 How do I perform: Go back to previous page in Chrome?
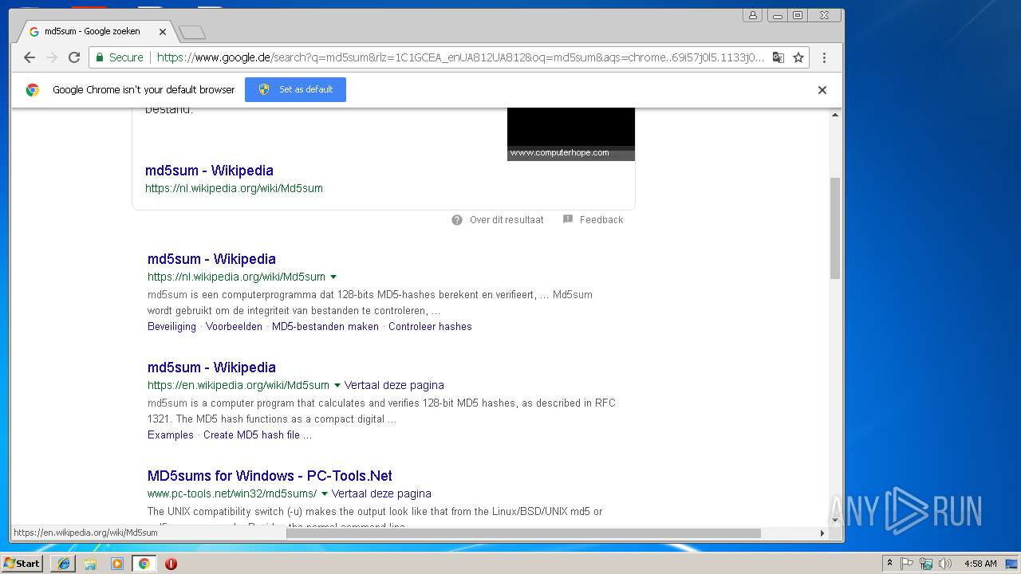pyautogui.click(x=30, y=57)
